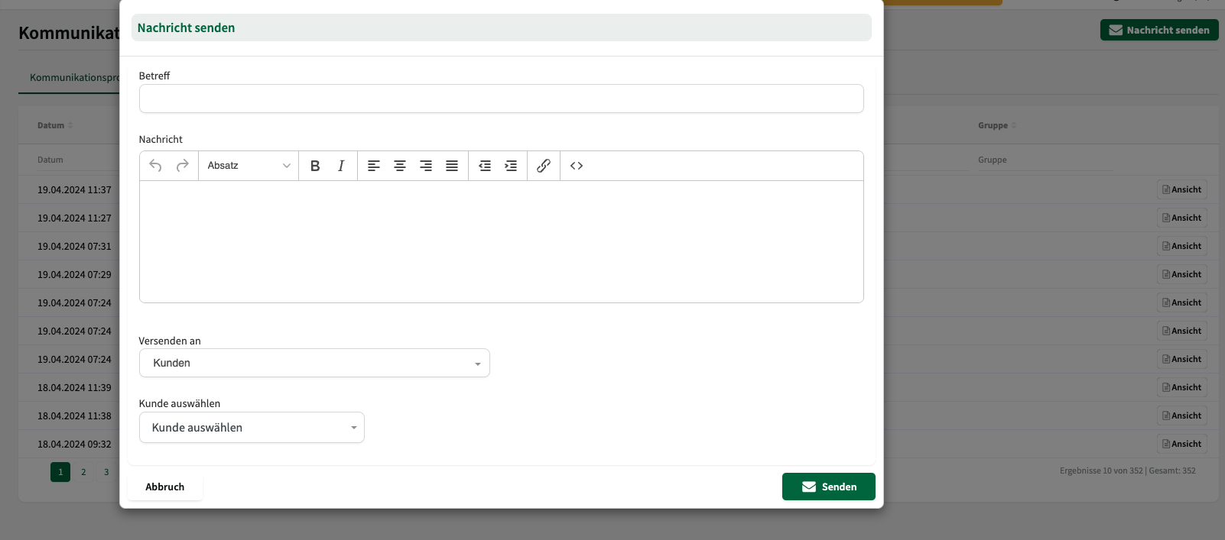Align message text to the right
Image resolution: width=1225 pixels, height=540 pixels.
pos(426,166)
